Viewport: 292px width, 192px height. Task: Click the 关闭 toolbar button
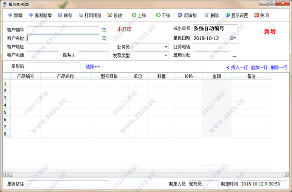tap(262, 16)
